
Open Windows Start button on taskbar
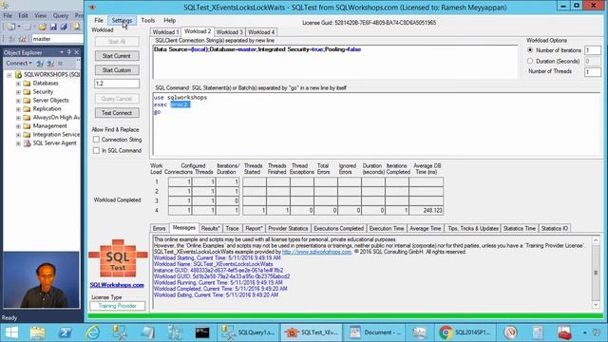click(11, 332)
